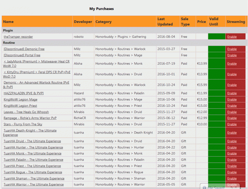This screenshot has width=248, height=189.
Task: Enable streaming for TuanHA Death-Knight
Action: click(232, 133)
